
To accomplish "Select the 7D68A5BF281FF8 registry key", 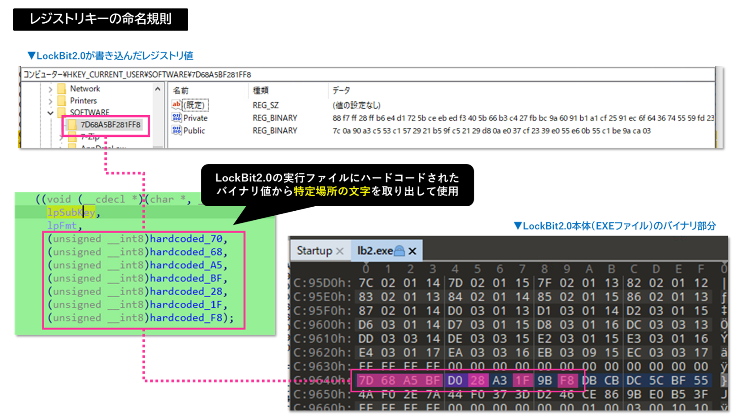I will click(x=110, y=124).
